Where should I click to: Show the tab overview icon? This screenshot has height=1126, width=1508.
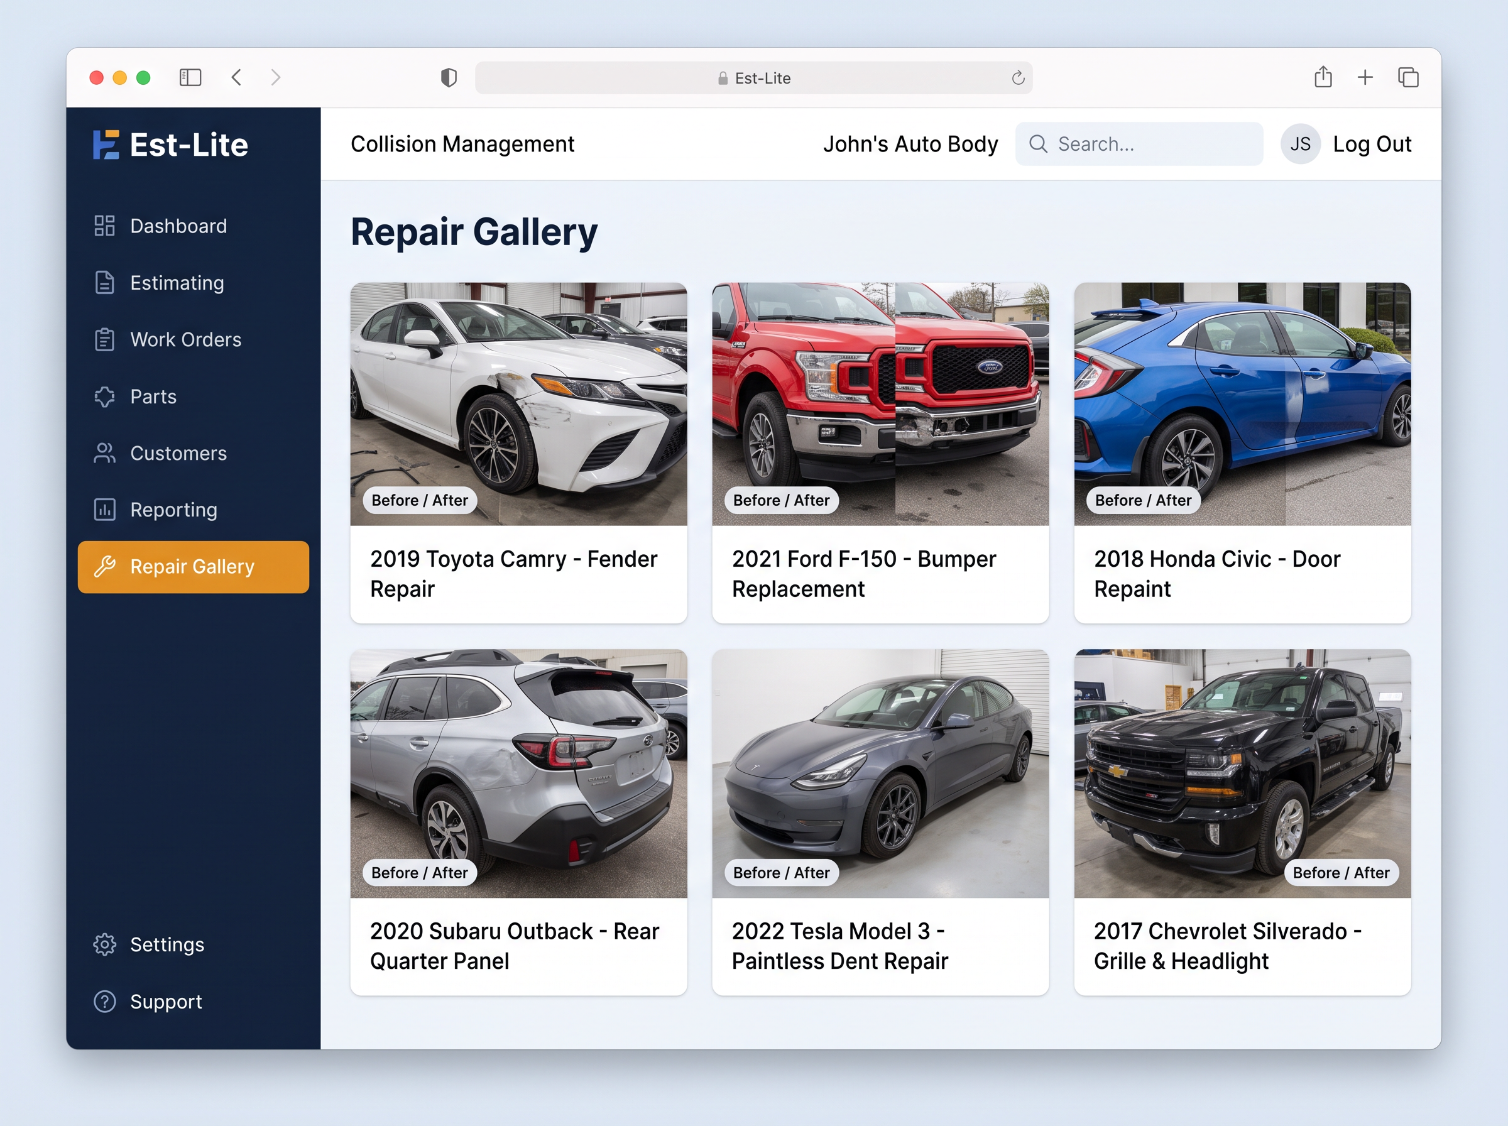1408,78
